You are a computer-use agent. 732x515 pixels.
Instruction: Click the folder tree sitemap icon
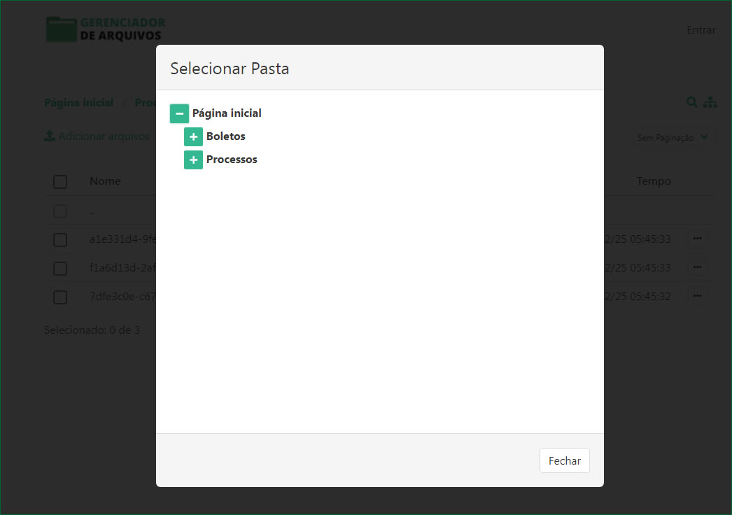tap(710, 102)
